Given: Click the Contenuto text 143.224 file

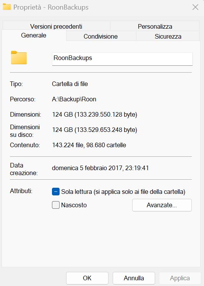Looking at the screenshot, I should click(68, 145).
